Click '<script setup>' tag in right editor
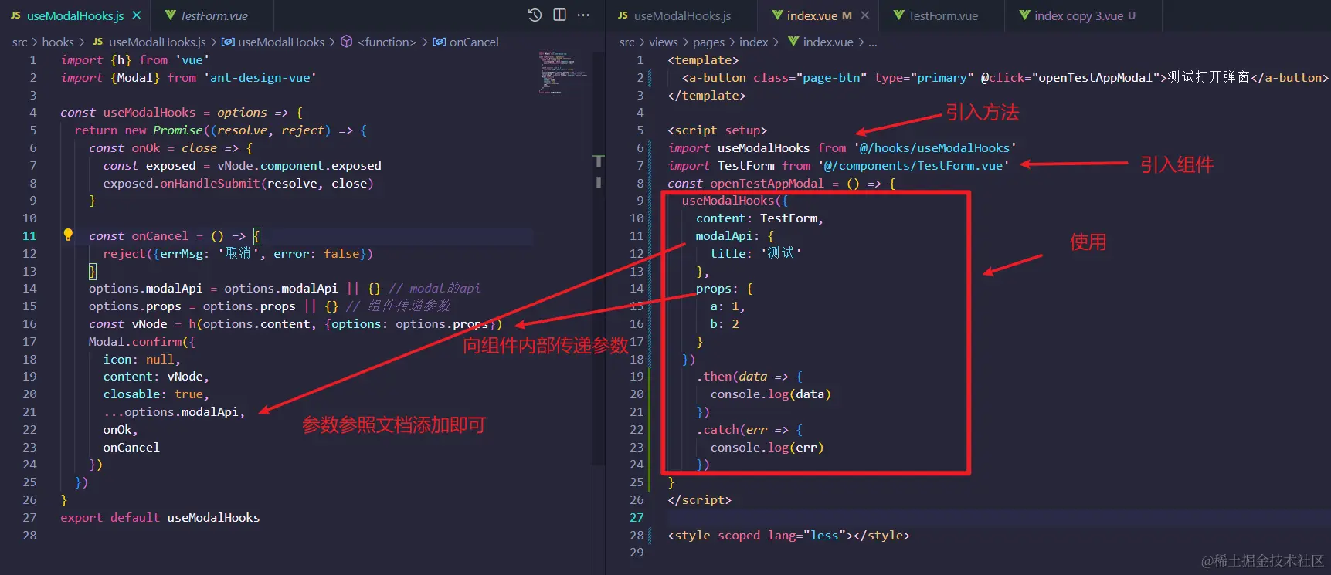Screen dimensions: 1331x575 (x=717, y=130)
